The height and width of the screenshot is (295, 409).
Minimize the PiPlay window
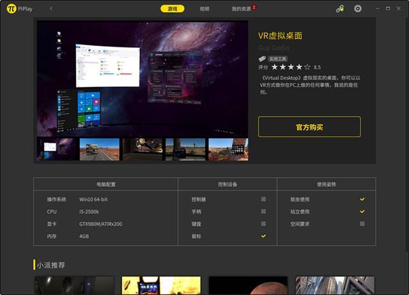[376, 9]
